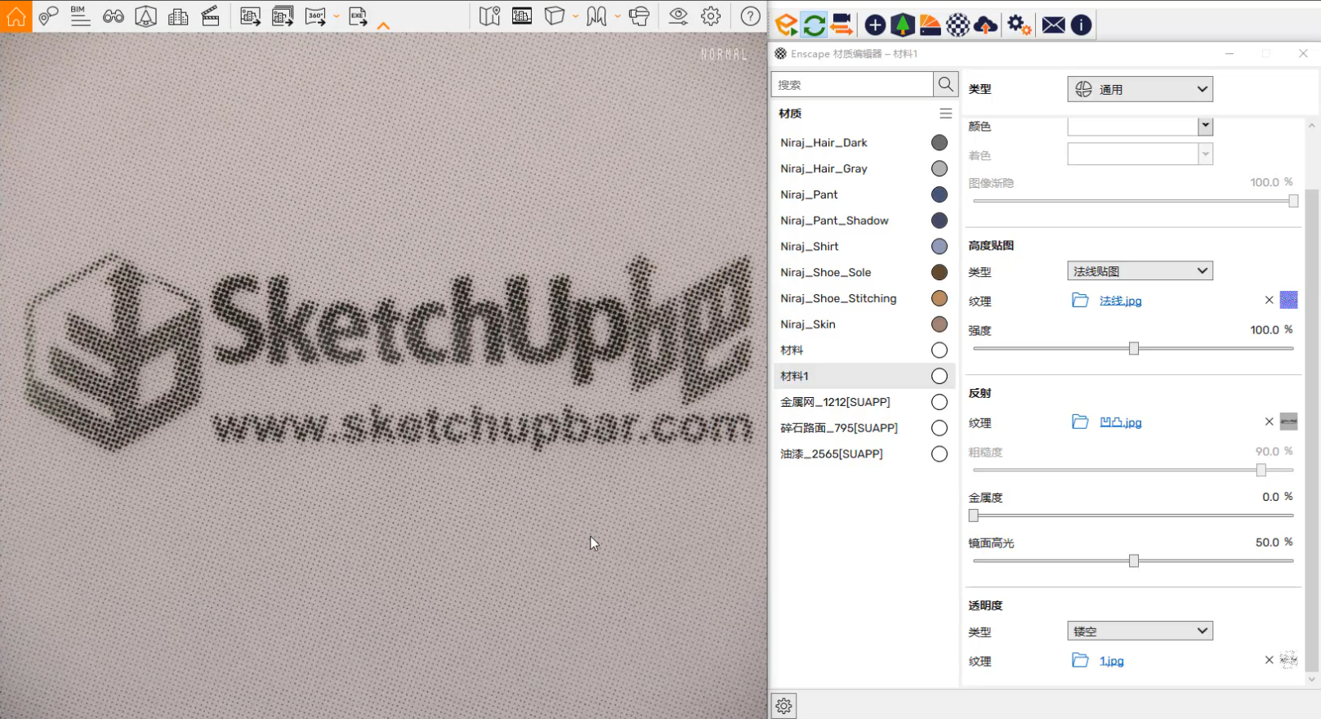
Task: Click the cloud upload icon
Action: 986,25
